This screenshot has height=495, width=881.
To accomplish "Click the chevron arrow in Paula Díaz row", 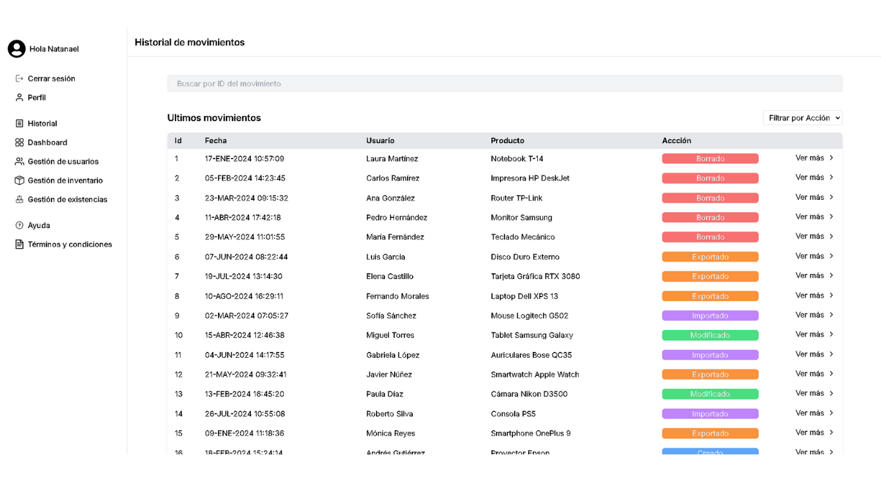I will pyautogui.click(x=831, y=393).
